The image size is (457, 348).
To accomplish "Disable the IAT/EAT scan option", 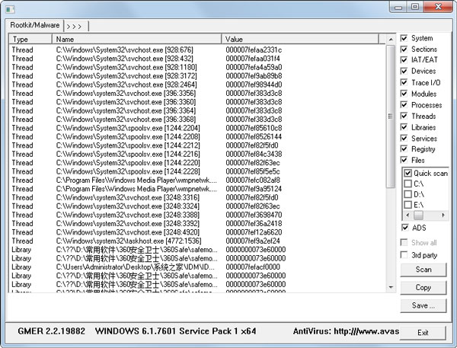I will [x=404, y=60].
